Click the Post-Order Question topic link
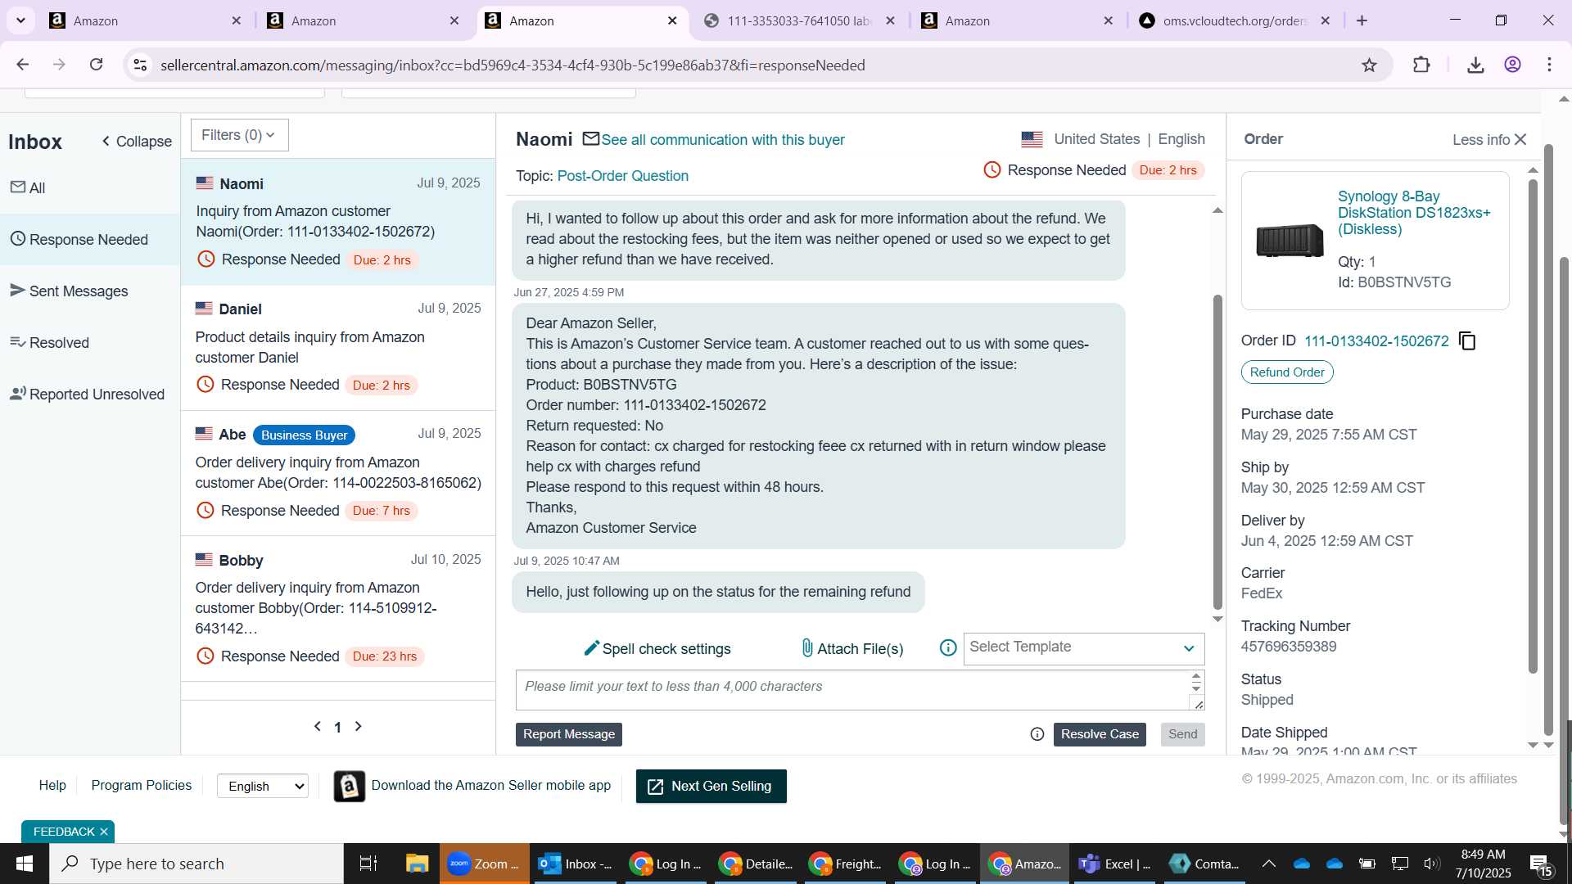The height and width of the screenshot is (884, 1572). click(622, 176)
